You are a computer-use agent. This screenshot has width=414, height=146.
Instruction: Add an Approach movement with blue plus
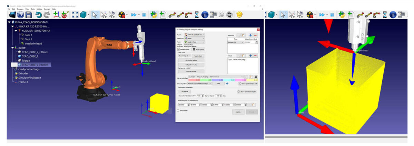tap(250, 35)
